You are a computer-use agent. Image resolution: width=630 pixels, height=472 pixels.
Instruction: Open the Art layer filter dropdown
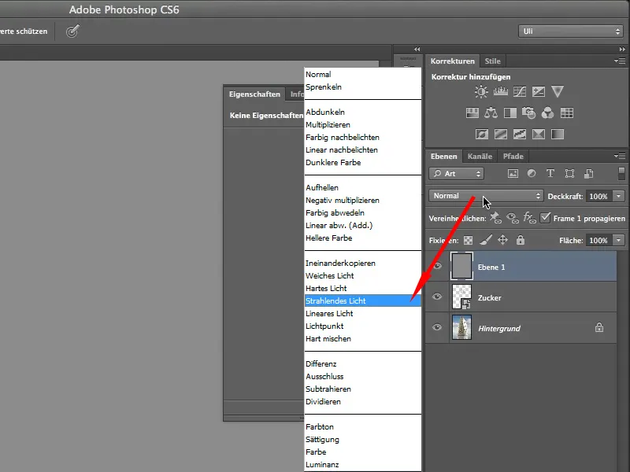[x=457, y=173]
